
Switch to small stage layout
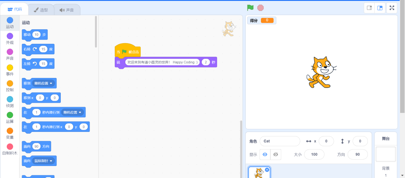pos(369,8)
